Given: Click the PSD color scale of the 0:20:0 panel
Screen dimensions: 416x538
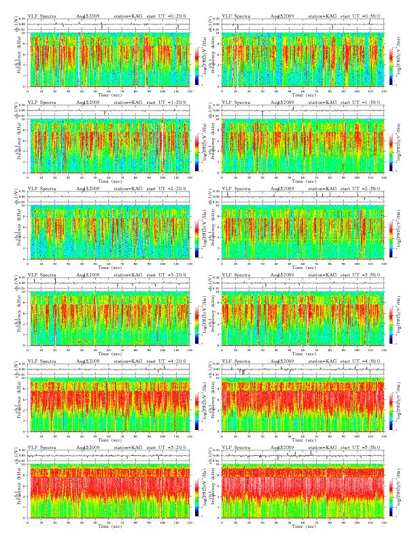Looking at the screenshot, I should tap(196, 66).
